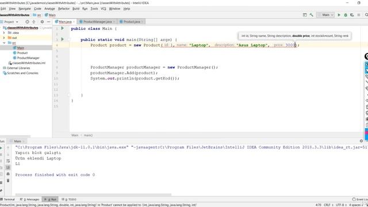368x207 pixels.
Task: Close the Product.java tab
Action: pyautogui.click(x=142, y=22)
